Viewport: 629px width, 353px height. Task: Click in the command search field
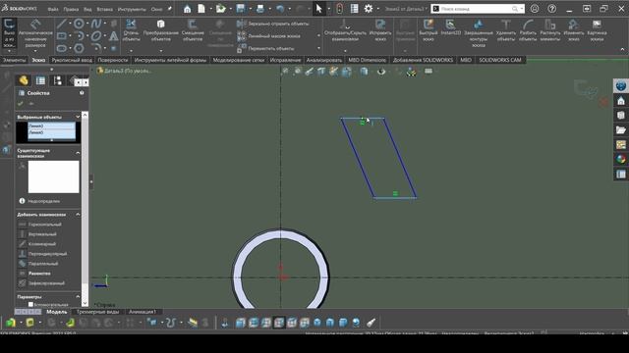476,9
